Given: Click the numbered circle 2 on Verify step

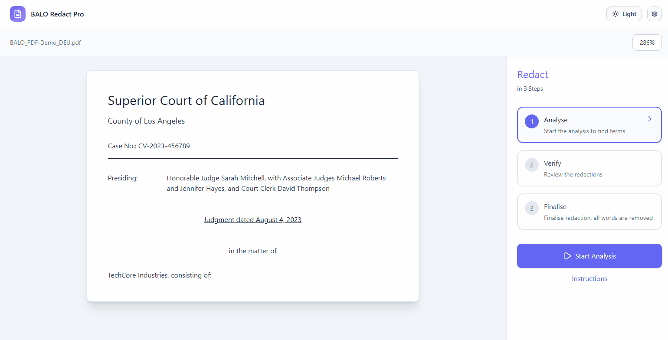Looking at the screenshot, I should [x=531, y=165].
